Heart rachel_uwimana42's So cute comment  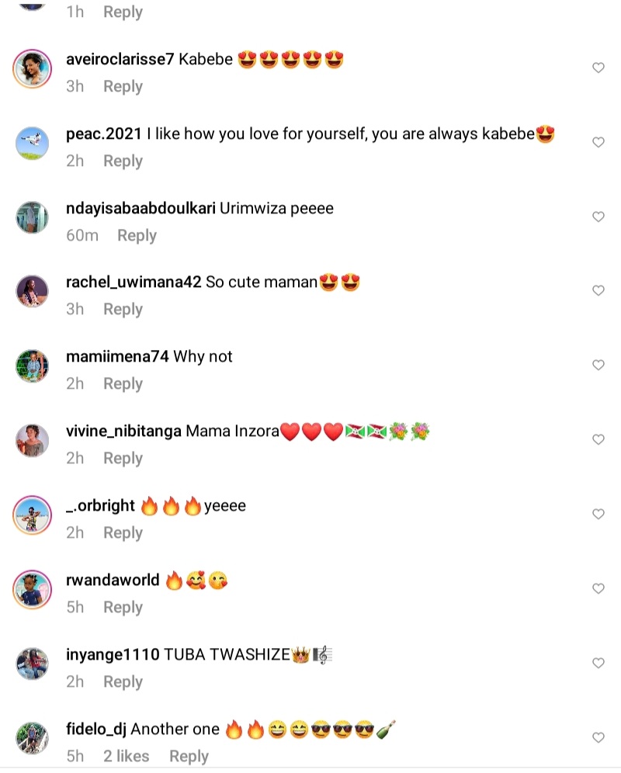(x=598, y=290)
